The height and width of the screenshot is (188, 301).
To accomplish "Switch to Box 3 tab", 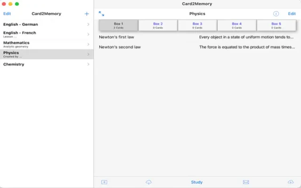I will point(198,25).
